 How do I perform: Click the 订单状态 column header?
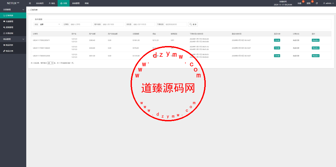[296, 34]
